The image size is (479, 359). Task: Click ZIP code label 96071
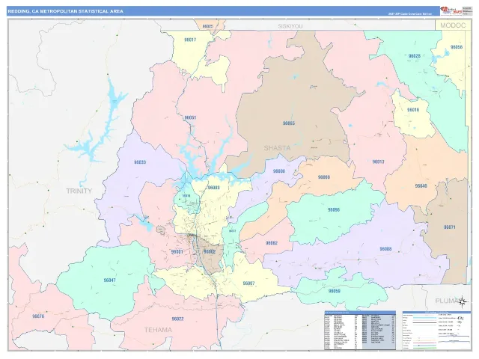coord(449,227)
